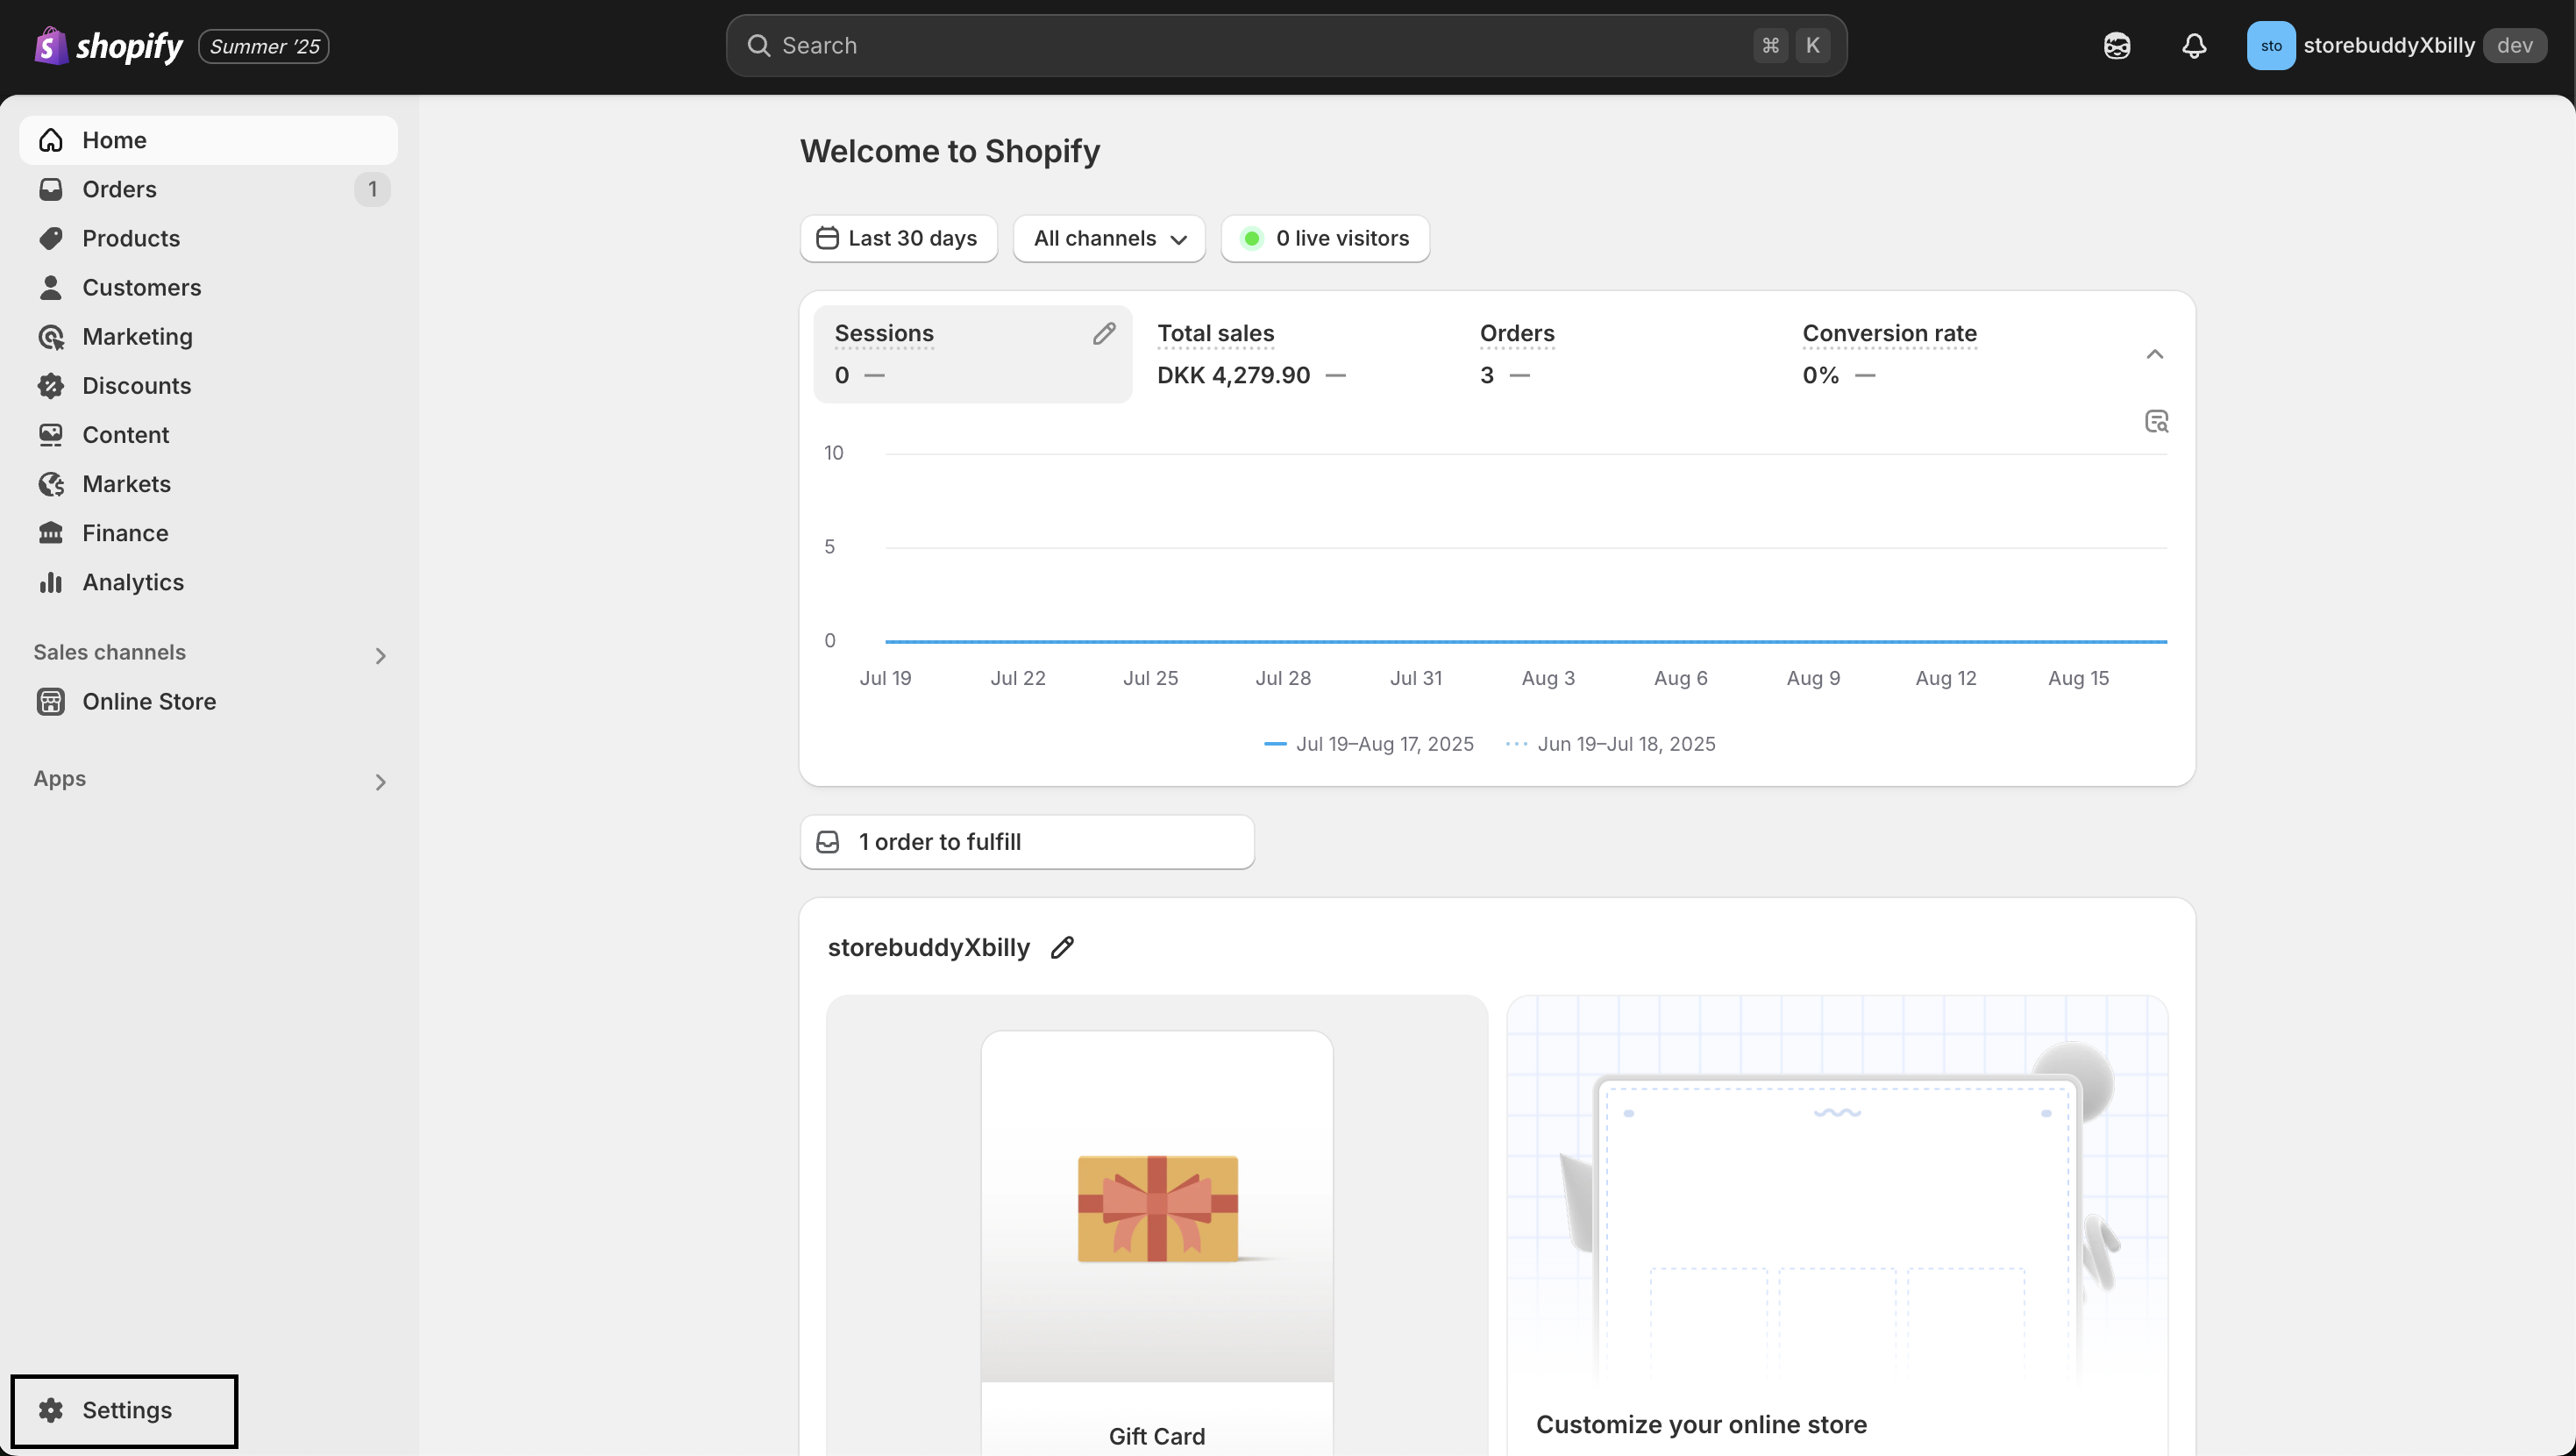Open the Sidekick assistant icon
The image size is (2576, 1456).
[x=2117, y=45]
